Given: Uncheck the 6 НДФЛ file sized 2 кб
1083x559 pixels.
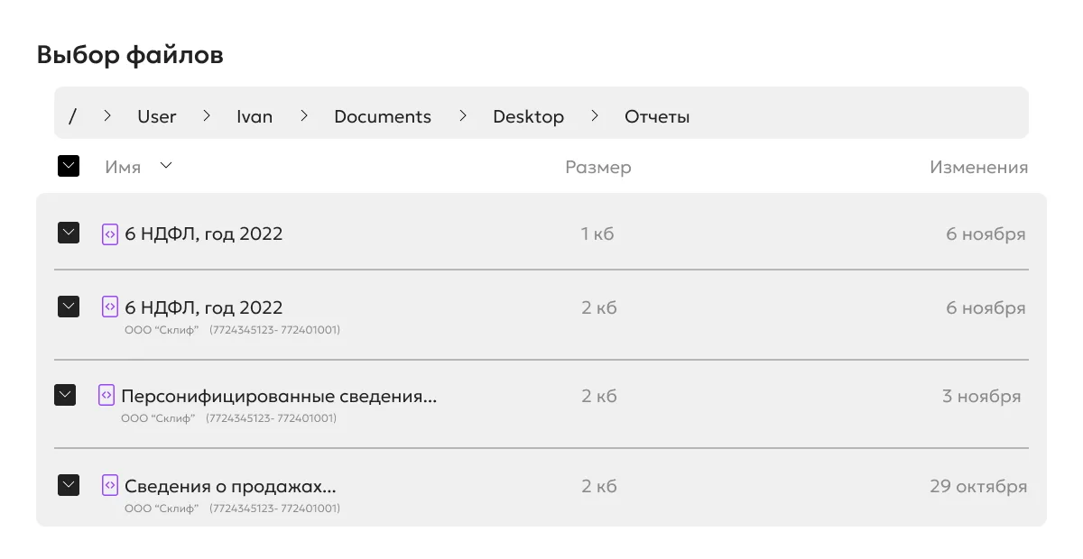Looking at the screenshot, I should coord(69,307).
